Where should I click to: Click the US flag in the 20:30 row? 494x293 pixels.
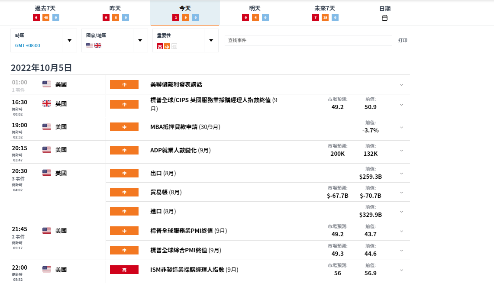coord(47,173)
